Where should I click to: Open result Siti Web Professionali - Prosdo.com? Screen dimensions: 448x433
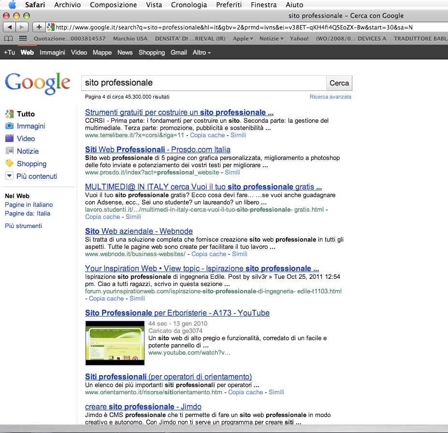pos(158,149)
